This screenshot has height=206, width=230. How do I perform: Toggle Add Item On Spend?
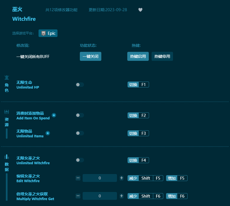click(x=80, y=115)
